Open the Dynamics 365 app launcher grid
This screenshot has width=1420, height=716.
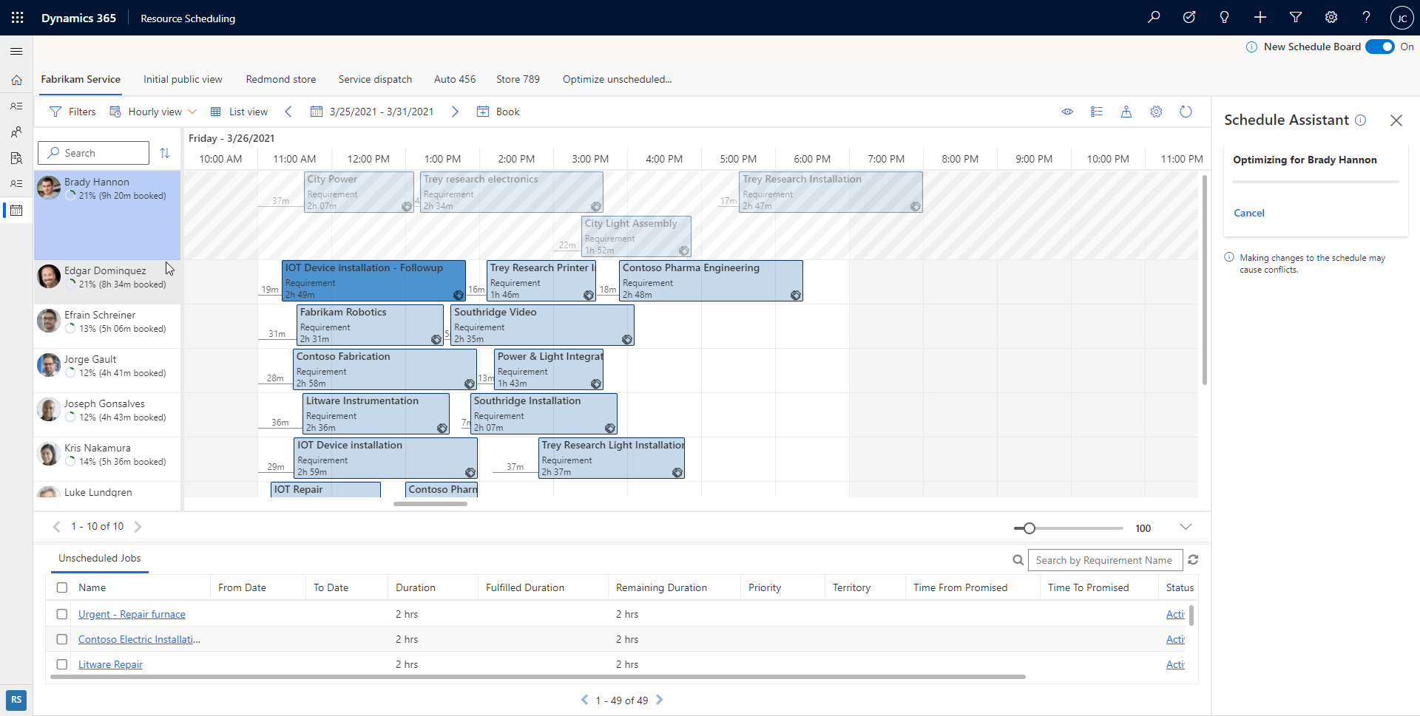(x=18, y=18)
